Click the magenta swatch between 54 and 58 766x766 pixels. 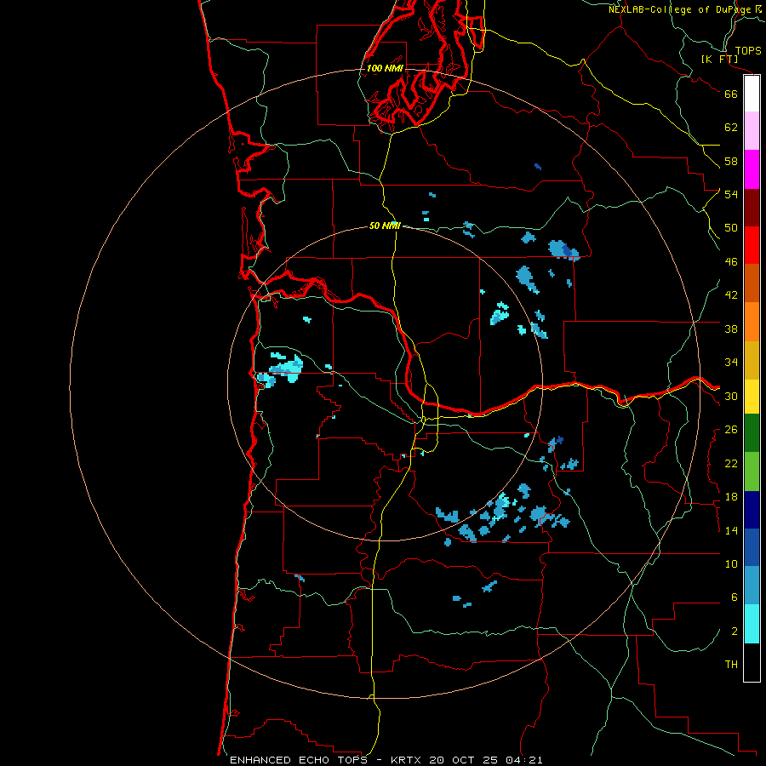(752, 169)
